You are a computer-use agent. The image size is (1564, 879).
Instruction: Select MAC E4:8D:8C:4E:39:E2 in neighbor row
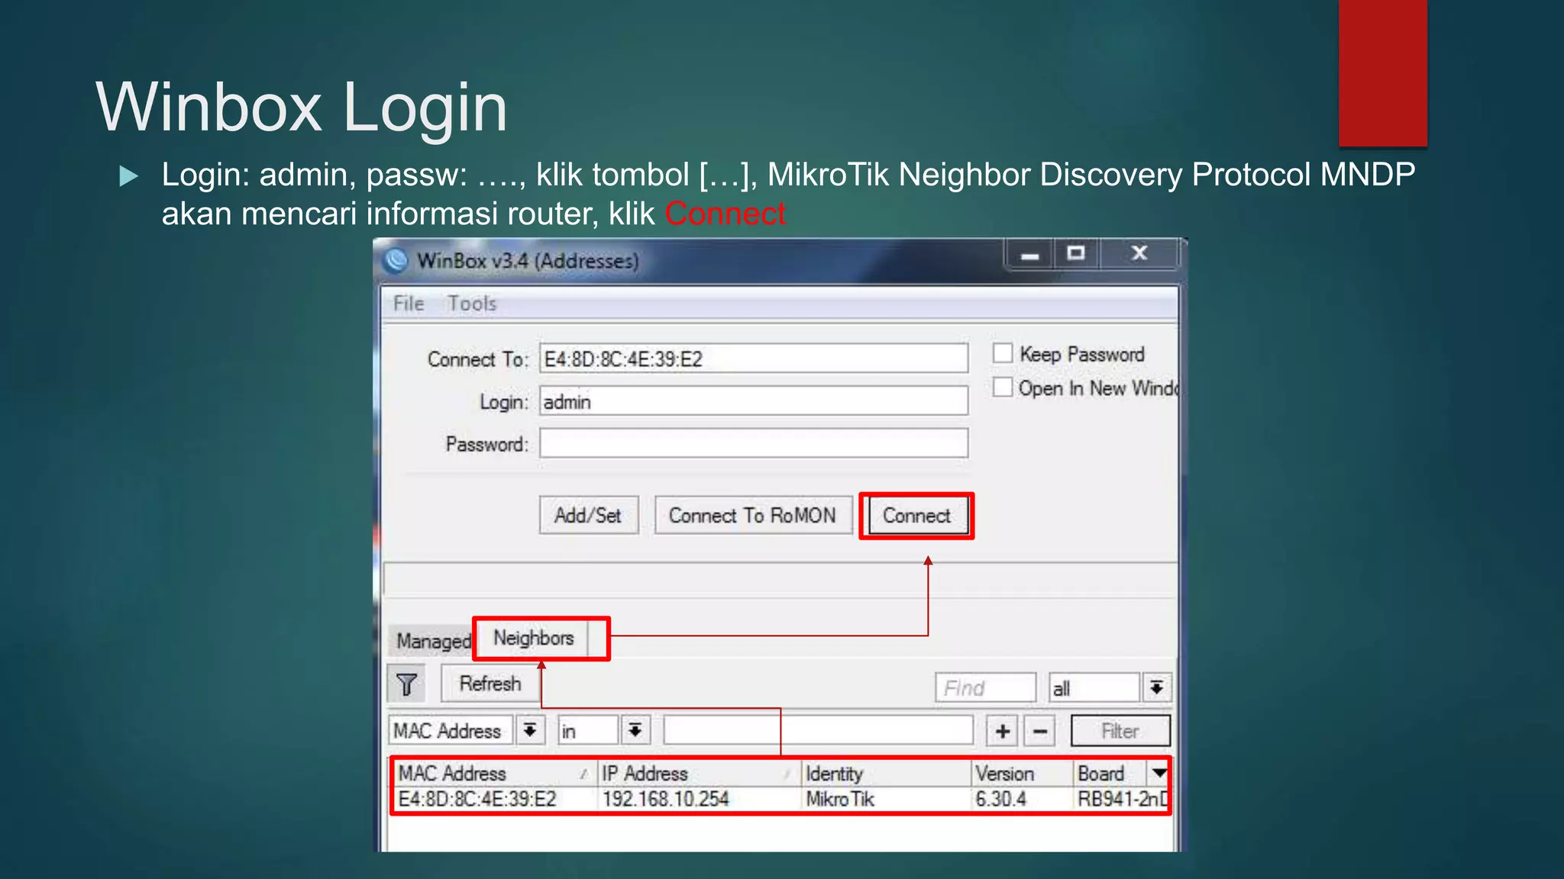click(x=477, y=800)
